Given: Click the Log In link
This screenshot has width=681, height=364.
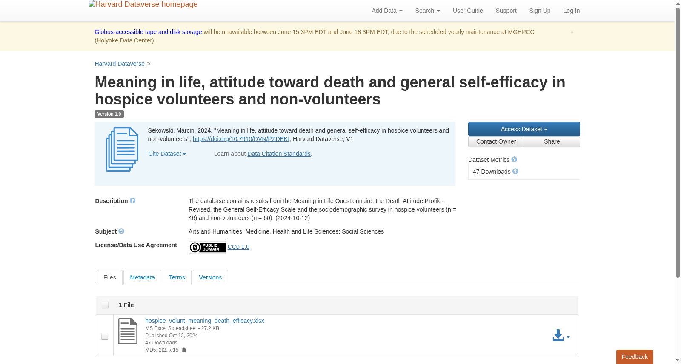Looking at the screenshot, I should [571, 11].
